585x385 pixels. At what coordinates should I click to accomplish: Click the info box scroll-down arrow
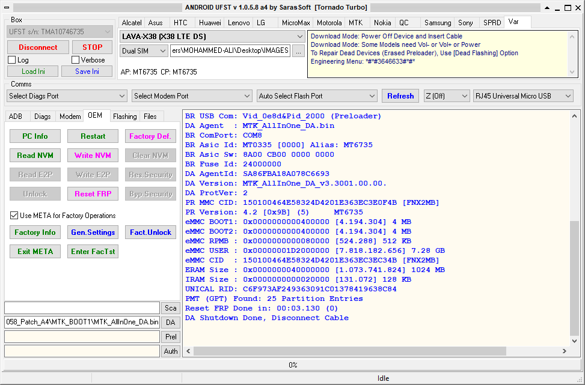coord(572,73)
